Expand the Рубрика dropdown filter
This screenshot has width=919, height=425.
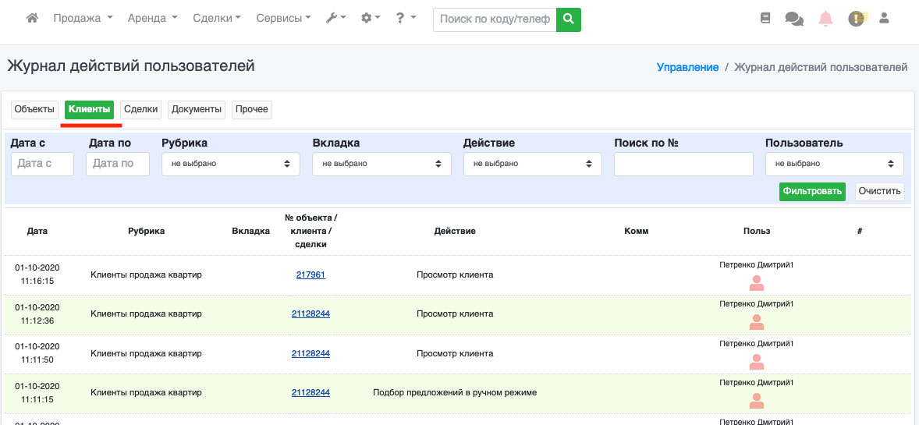pyautogui.click(x=230, y=164)
